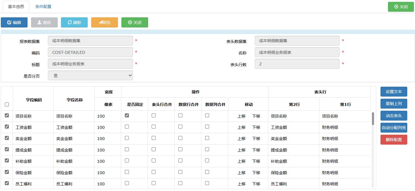The image size is (415, 191).
Task: Click the red 删除配置 button
Action: [394, 140]
